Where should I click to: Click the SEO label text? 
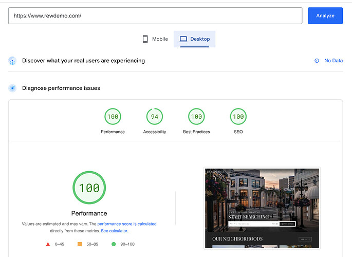click(x=238, y=132)
